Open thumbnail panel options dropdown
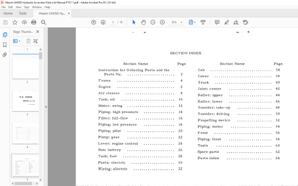The width and height of the screenshot is (298, 186). 17,41
